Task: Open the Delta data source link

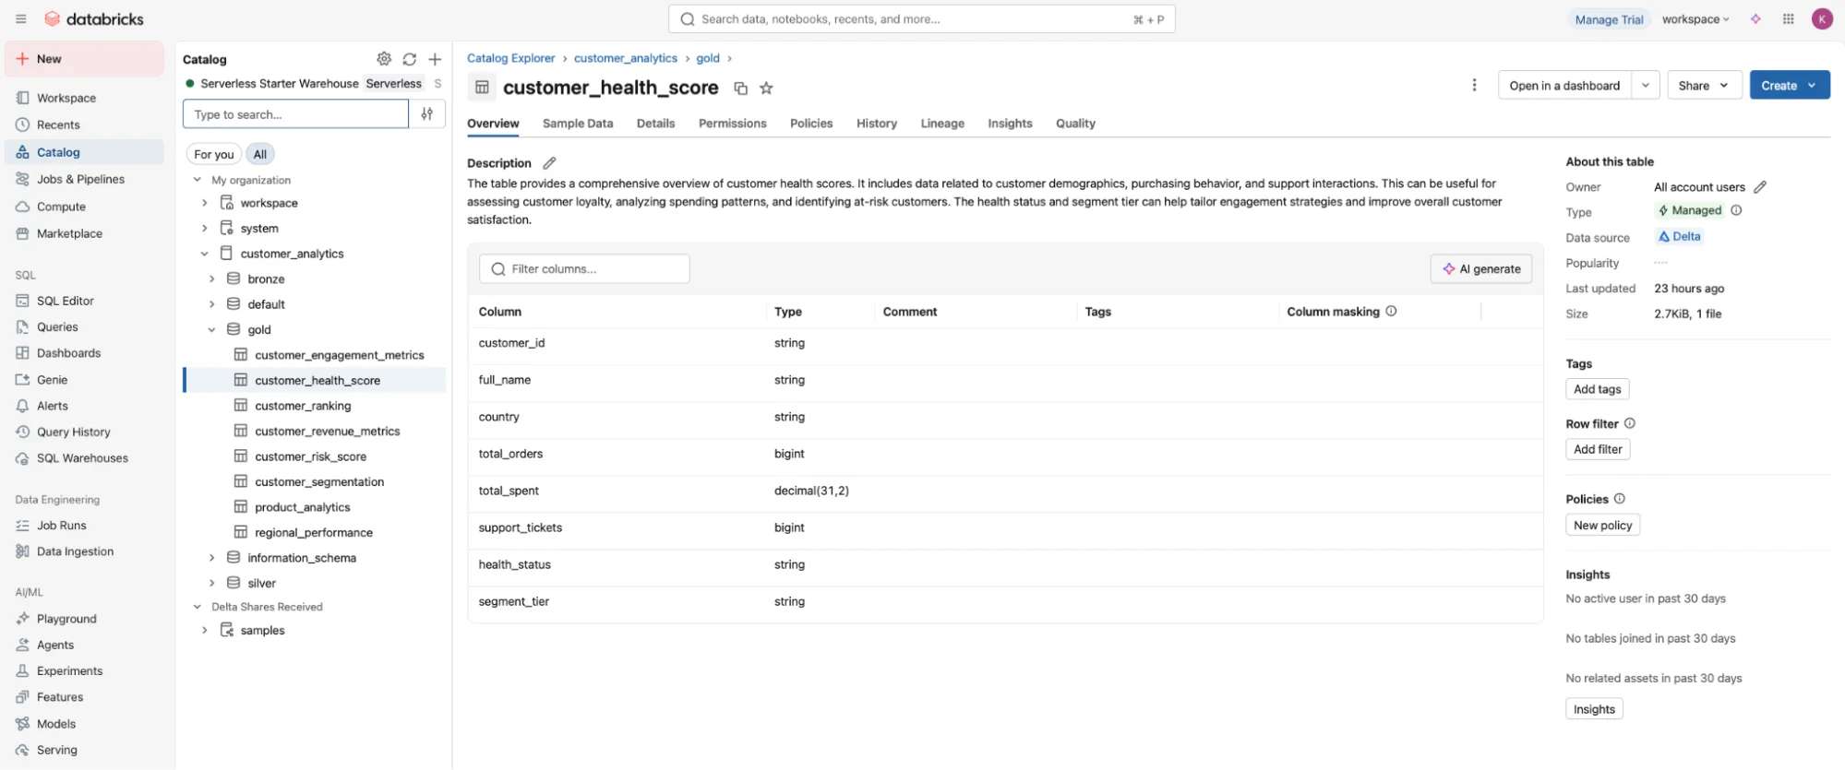Action: (1679, 237)
